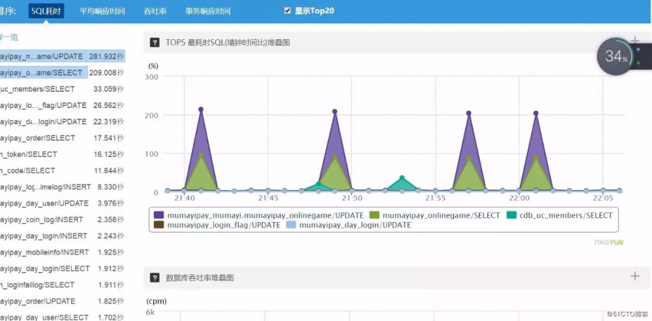Image resolution: width=652 pixels, height=321 pixels.
Task: Click the 34% floating performance indicator
Action: (x=615, y=57)
